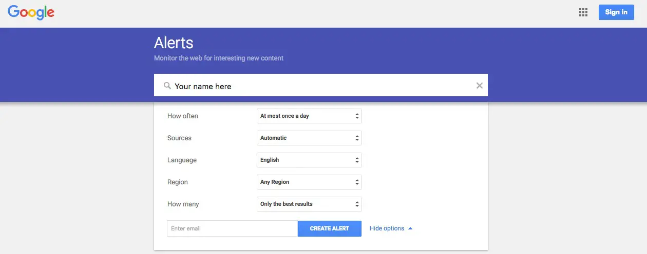Image resolution: width=647 pixels, height=254 pixels.
Task: Click the Google logo
Action: click(x=31, y=13)
